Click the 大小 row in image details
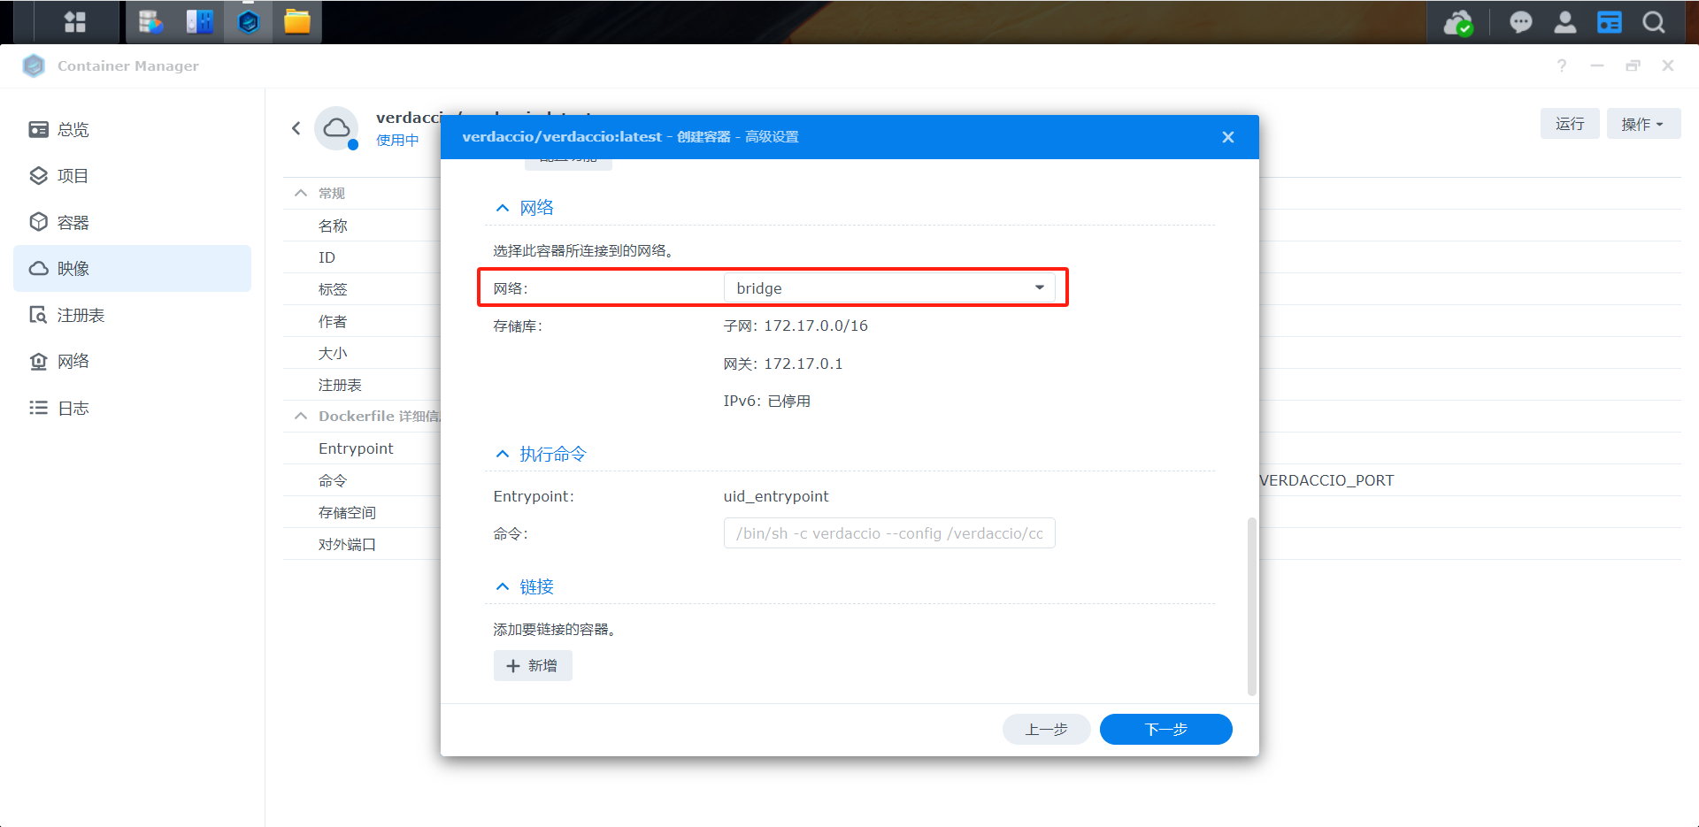Screen dimensions: 1699x827 pos(363,353)
